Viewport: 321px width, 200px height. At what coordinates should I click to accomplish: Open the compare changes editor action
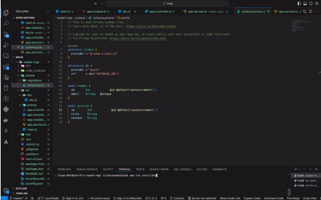(x=305, y=12)
